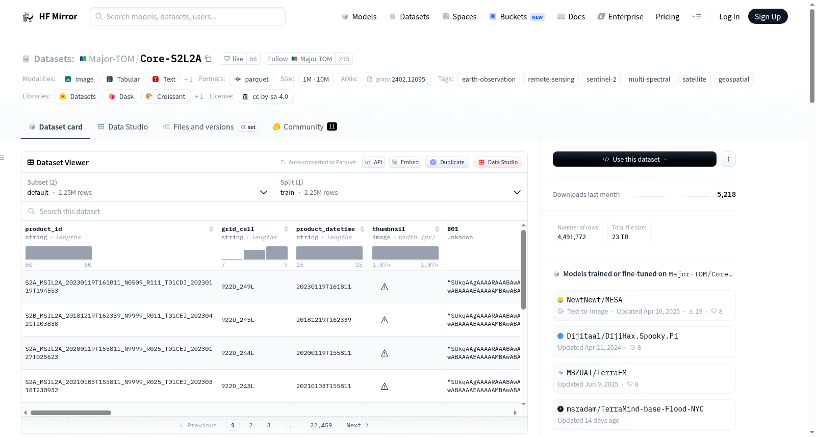Open the Pricing page

tap(668, 17)
